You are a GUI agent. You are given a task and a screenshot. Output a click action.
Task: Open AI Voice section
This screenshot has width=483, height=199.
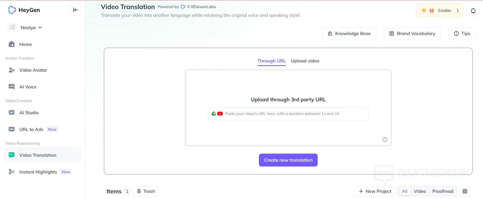28,87
